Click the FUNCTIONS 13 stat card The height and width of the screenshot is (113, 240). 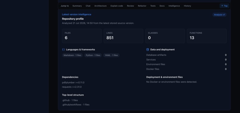pos(207,36)
